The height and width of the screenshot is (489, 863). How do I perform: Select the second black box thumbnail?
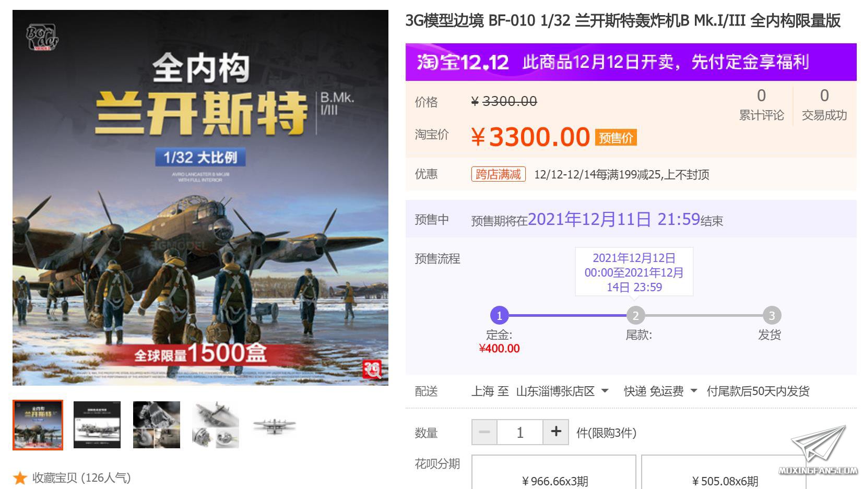[x=97, y=425]
